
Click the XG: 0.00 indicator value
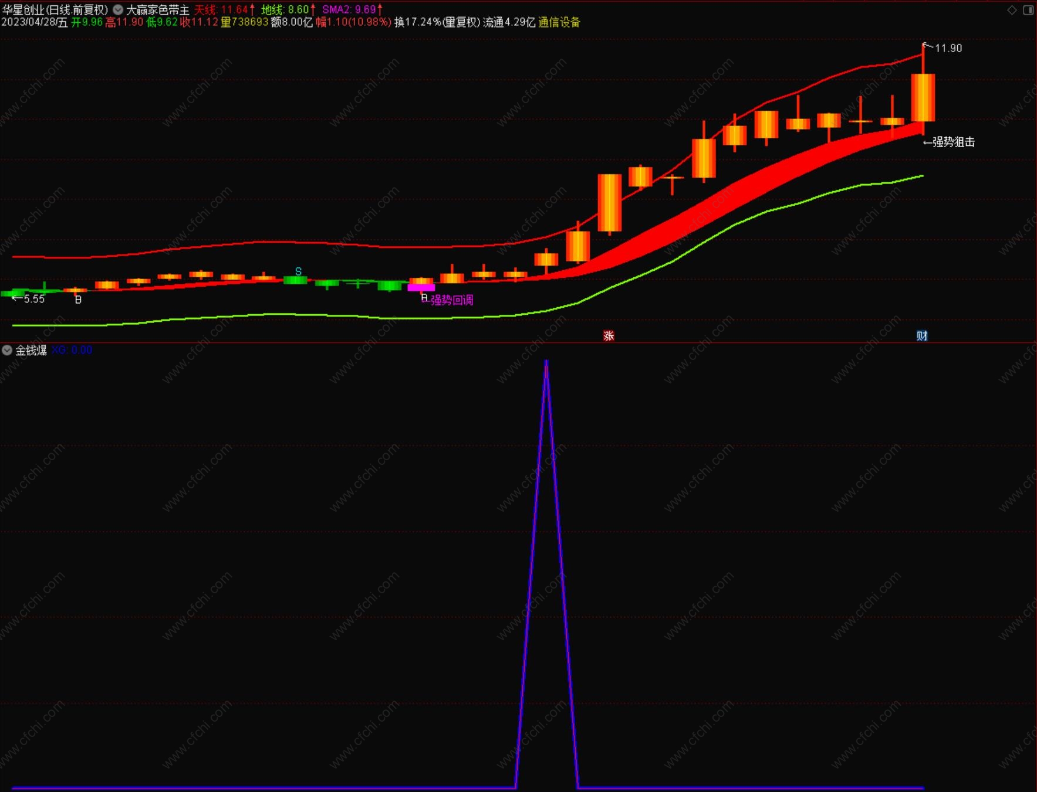click(72, 350)
